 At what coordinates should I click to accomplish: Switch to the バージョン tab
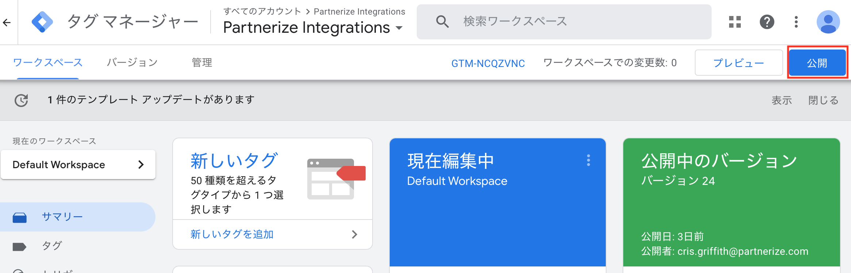tap(132, 63)
